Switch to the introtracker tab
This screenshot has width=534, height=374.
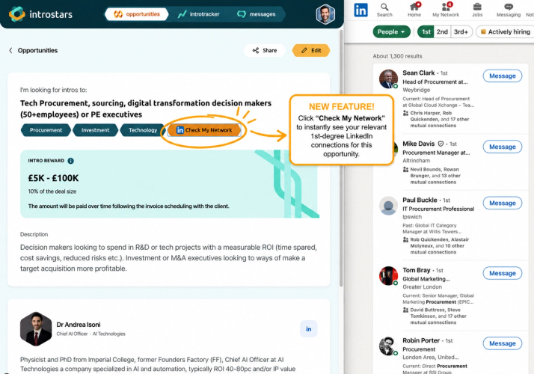coord(199,14)
